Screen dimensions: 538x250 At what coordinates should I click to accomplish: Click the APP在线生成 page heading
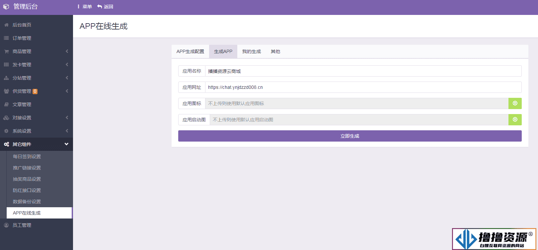[104, 26]
